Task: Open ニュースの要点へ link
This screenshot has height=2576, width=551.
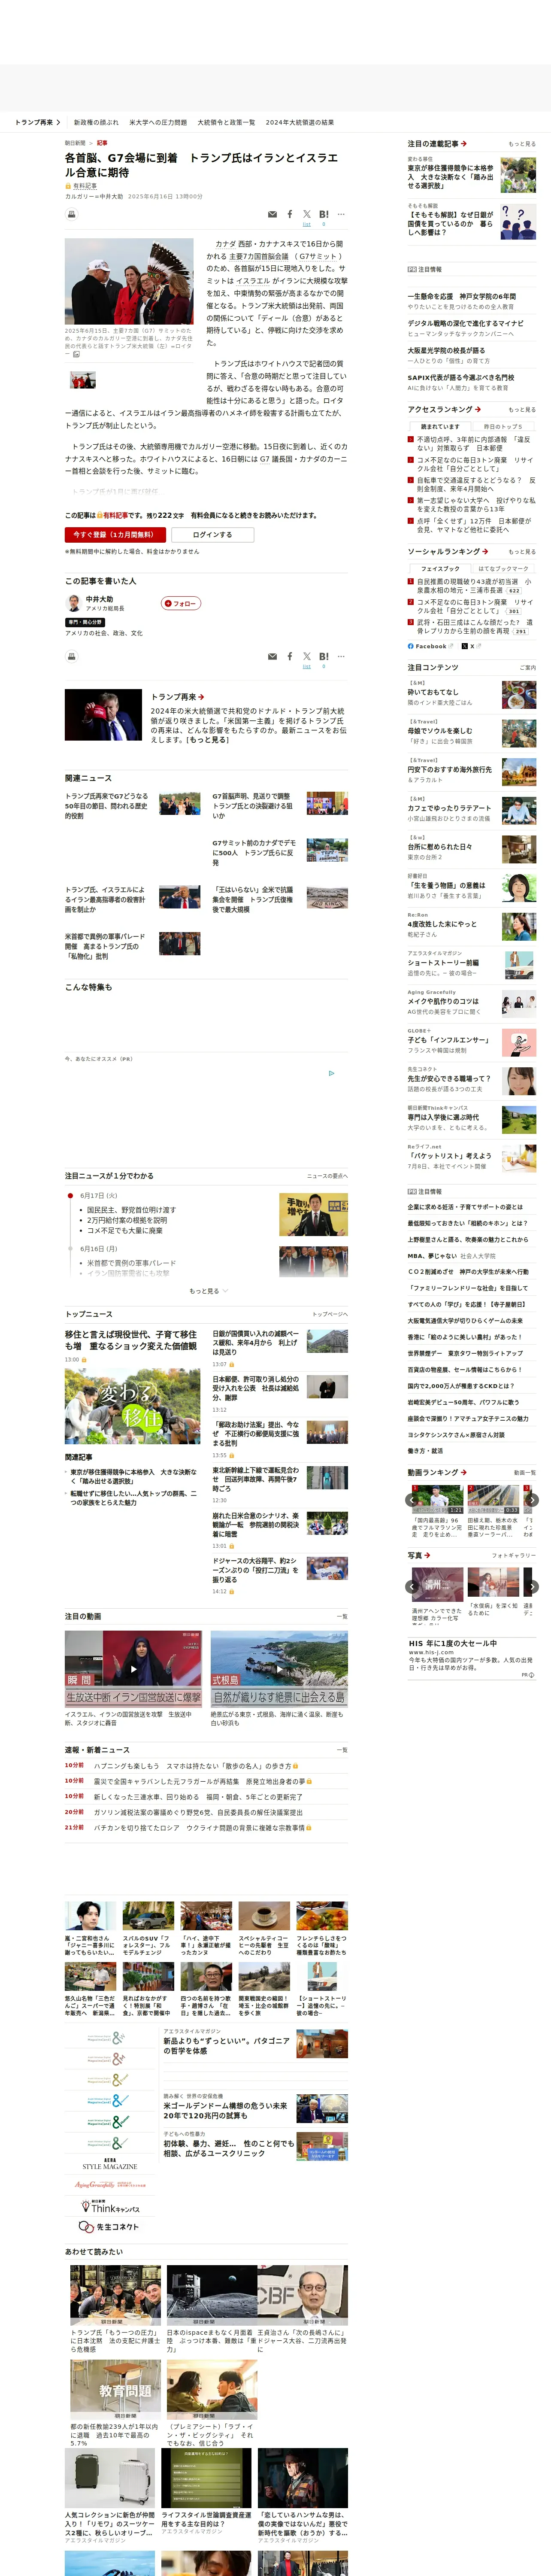Action: click(327, 1176)
